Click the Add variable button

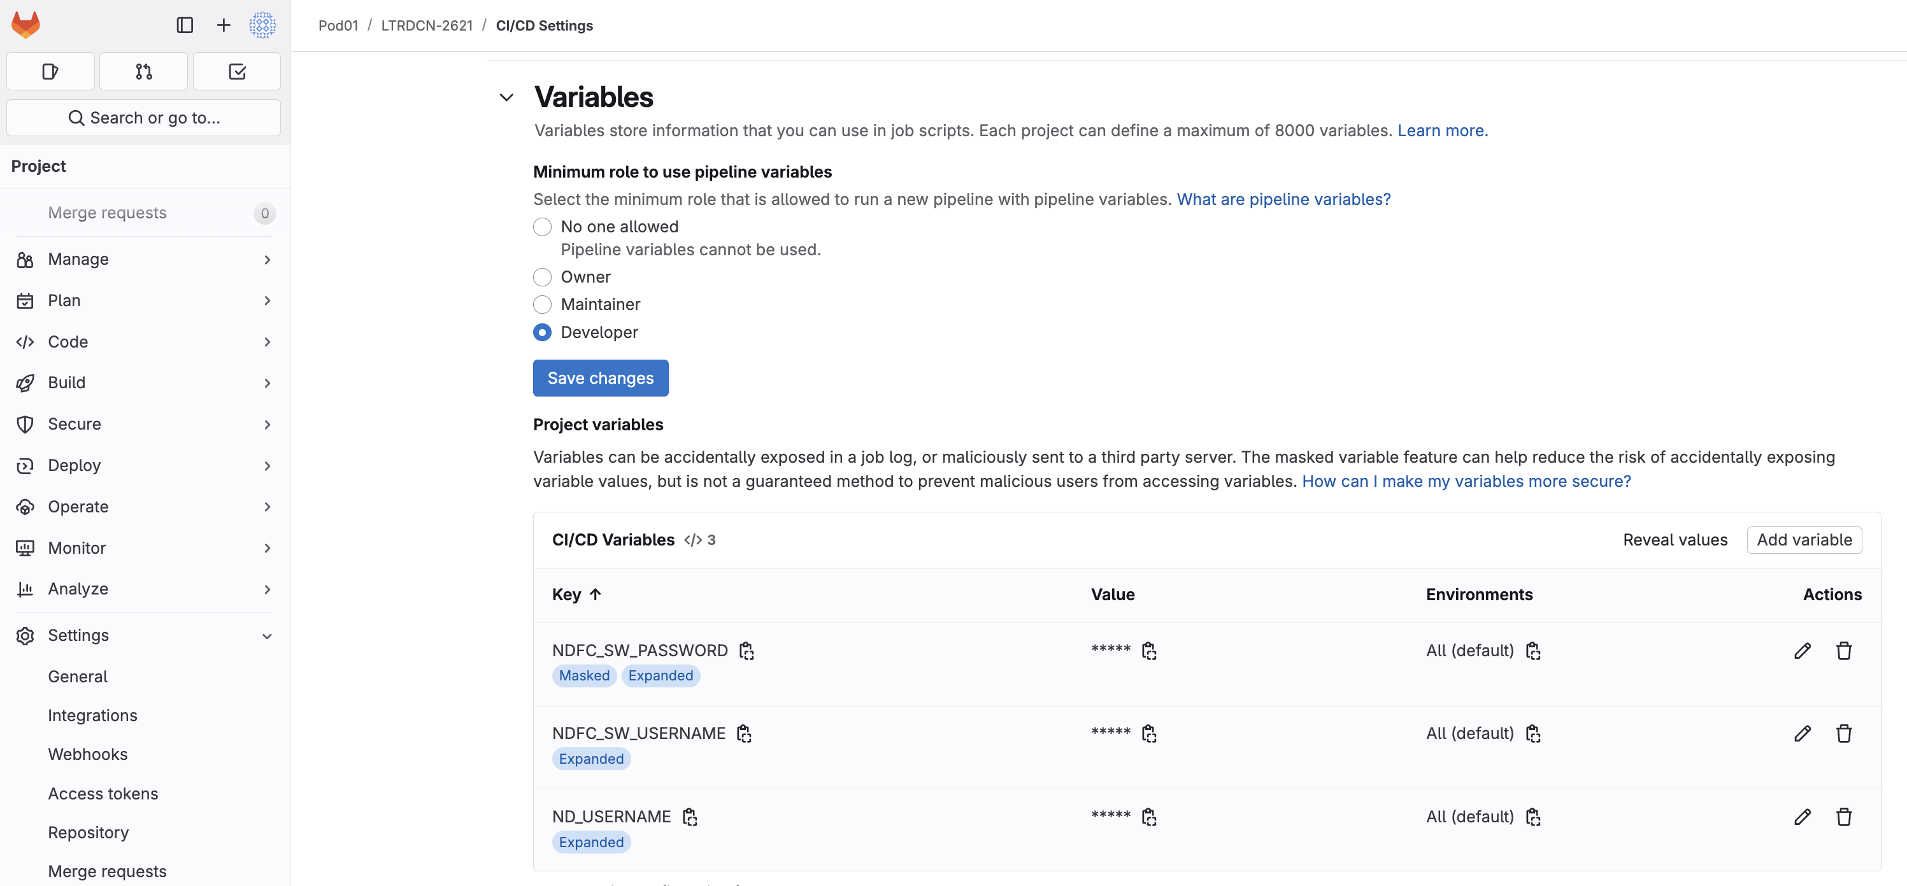[1803, 540]
